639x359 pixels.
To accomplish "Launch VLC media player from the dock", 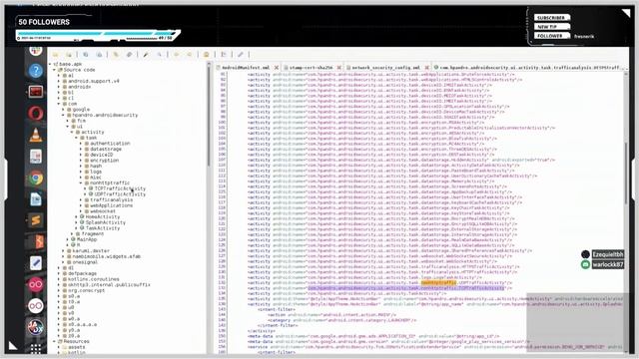I will (x=36, y=135).
